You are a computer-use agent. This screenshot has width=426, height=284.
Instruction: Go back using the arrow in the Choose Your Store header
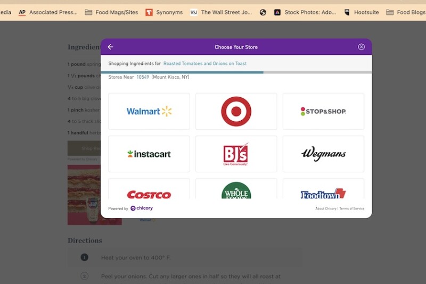coord(110,47)
